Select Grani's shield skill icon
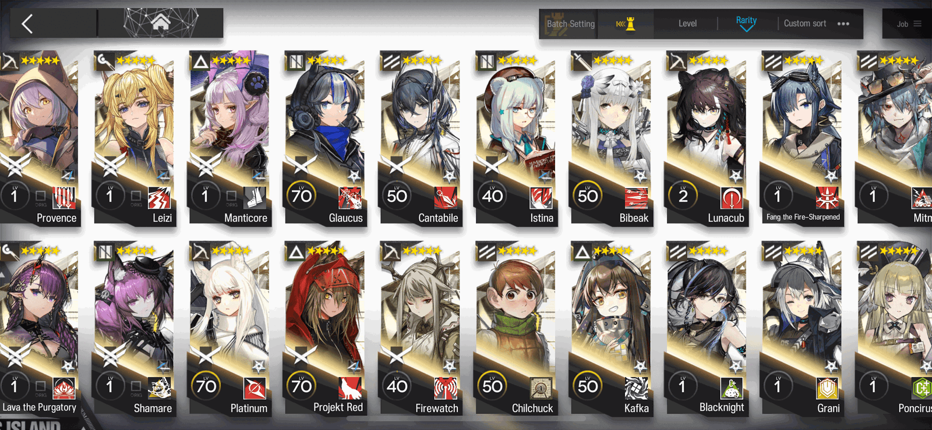The height and width of the screenshot is (430, 932). click(827, 388)
